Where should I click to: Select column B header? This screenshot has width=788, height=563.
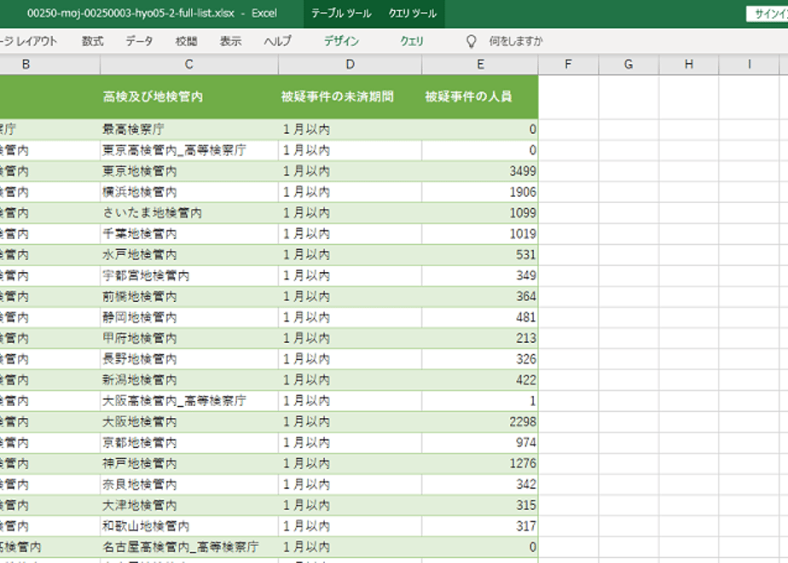click(x=49, y=64)
